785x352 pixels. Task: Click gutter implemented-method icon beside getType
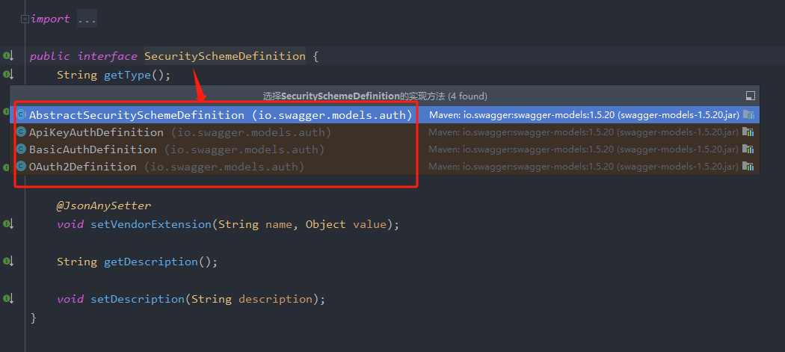click(8, 75)
